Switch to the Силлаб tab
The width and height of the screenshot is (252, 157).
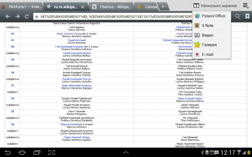pos(147,7)
